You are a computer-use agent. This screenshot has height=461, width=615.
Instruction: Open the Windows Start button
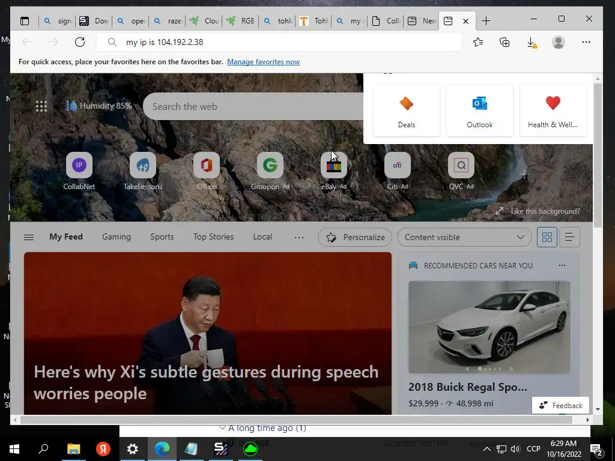pyautogui.click(x=14, y=449)
